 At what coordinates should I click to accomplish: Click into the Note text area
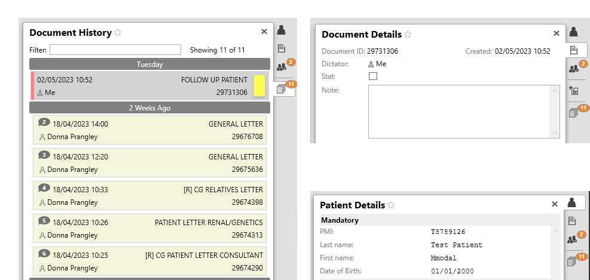tap(464, 112)
